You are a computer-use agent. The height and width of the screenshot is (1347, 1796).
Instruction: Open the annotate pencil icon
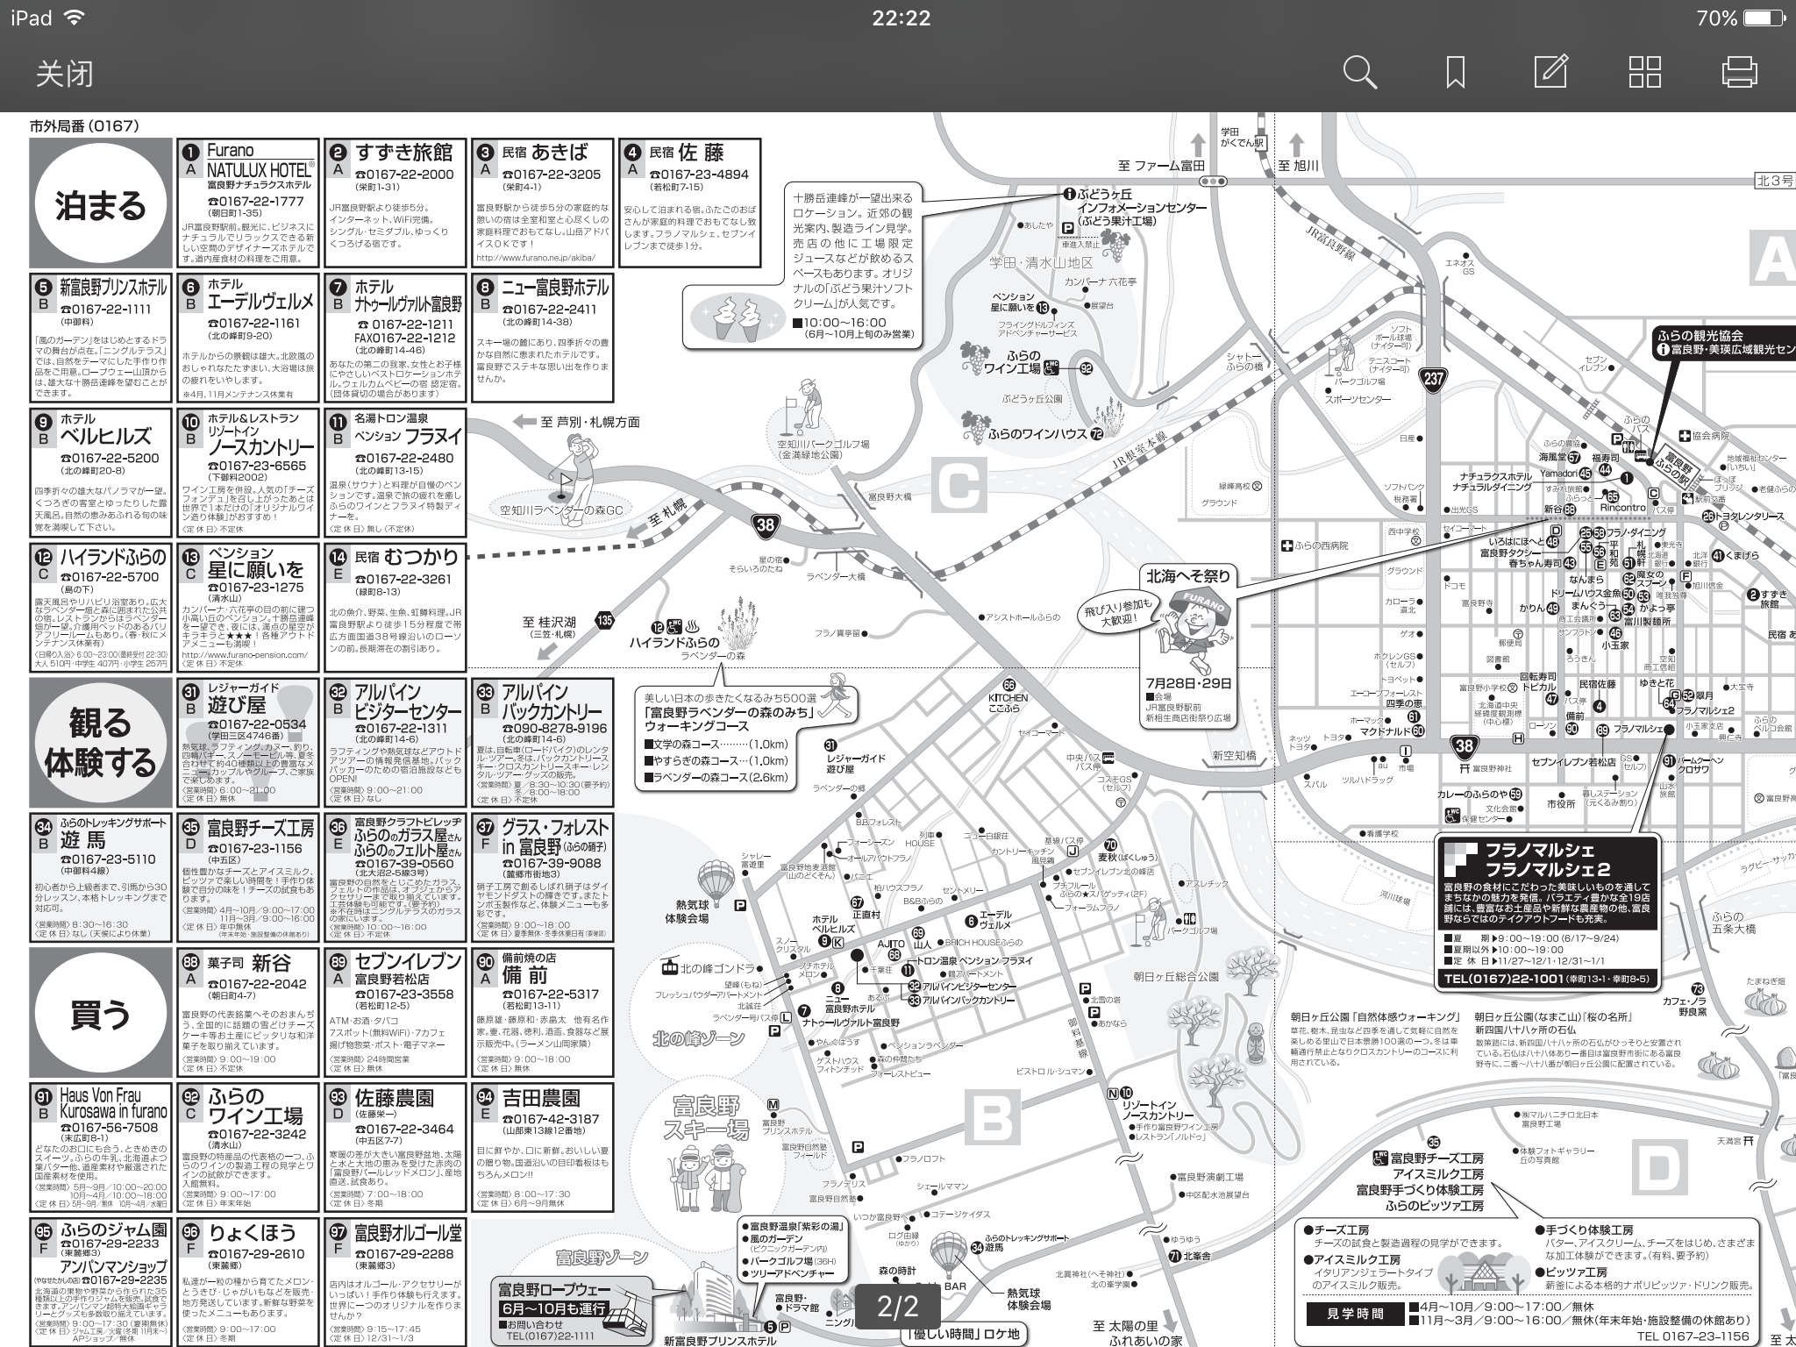point(1550,72)
